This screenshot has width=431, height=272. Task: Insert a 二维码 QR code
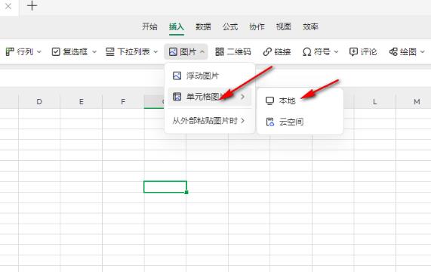point(233,51)
